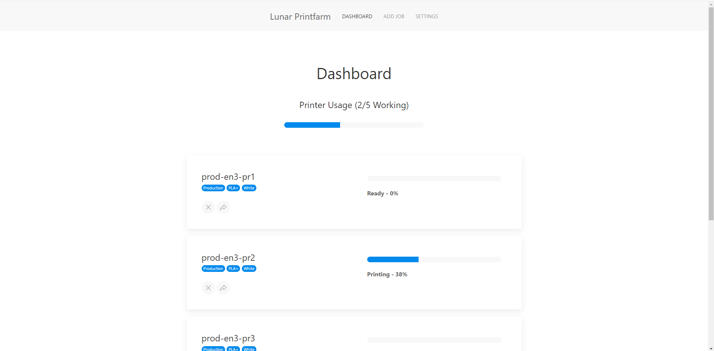Click the White badge on prod-en3-pr2

[x=249, y=269]
